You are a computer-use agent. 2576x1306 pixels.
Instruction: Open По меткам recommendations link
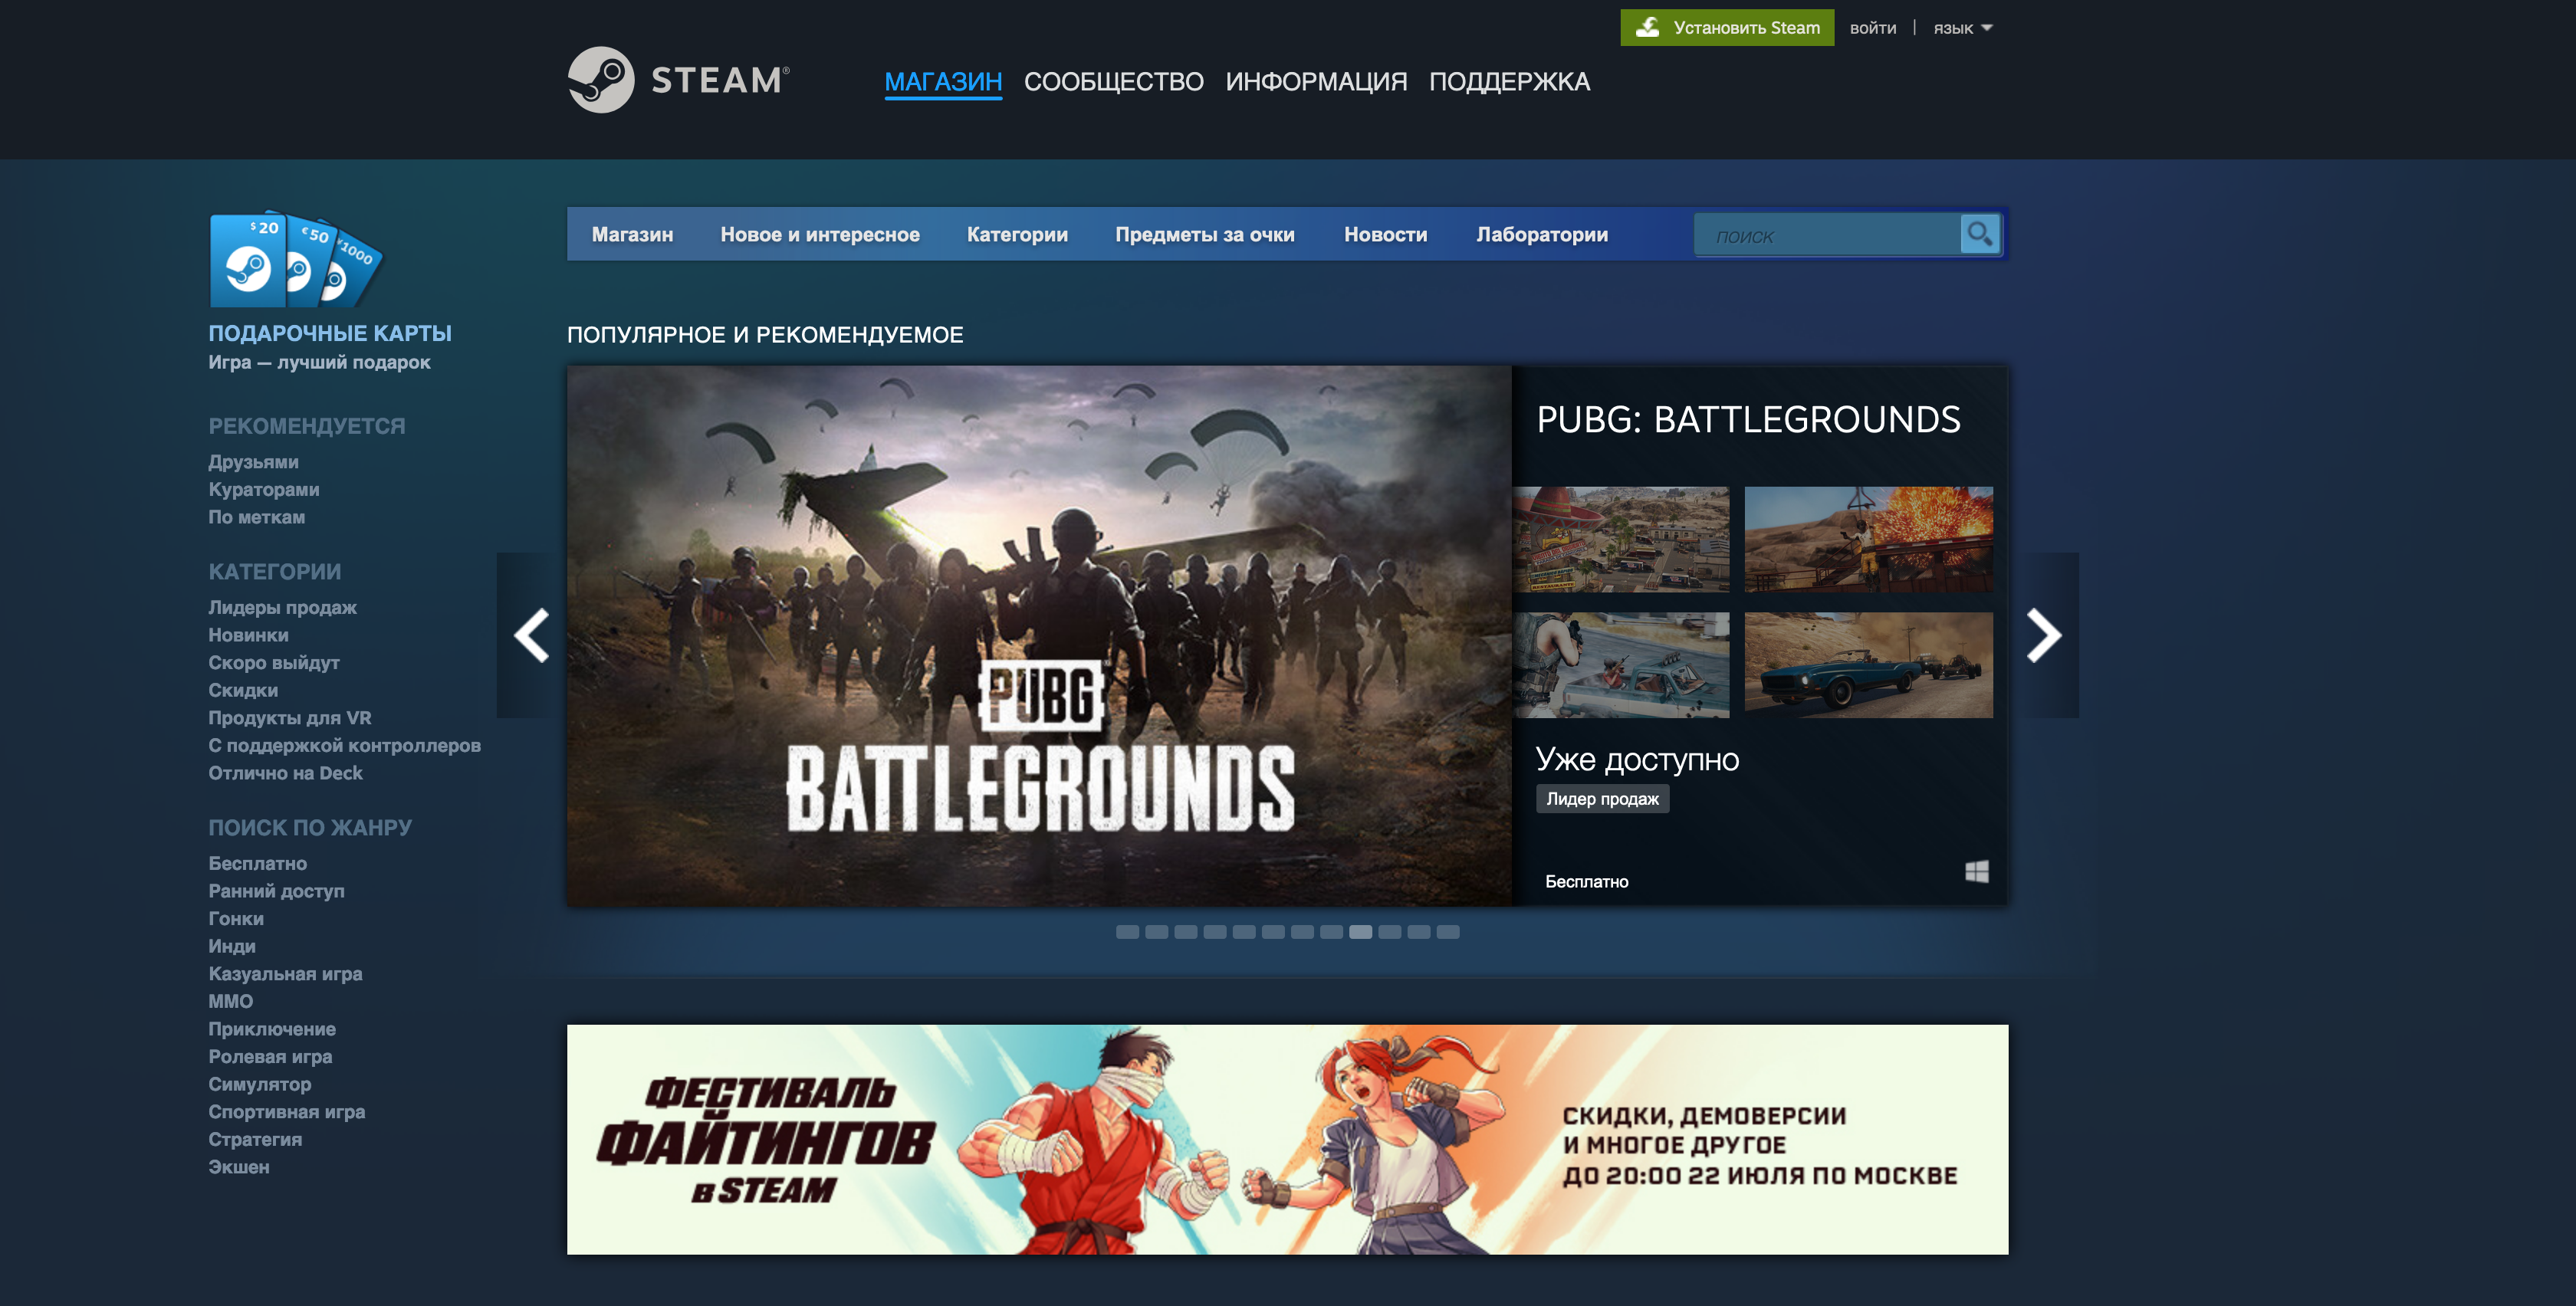tap(257, 517)
